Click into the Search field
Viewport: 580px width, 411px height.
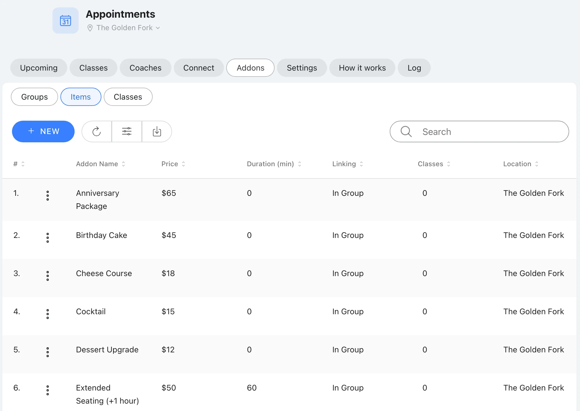point(479,131)
